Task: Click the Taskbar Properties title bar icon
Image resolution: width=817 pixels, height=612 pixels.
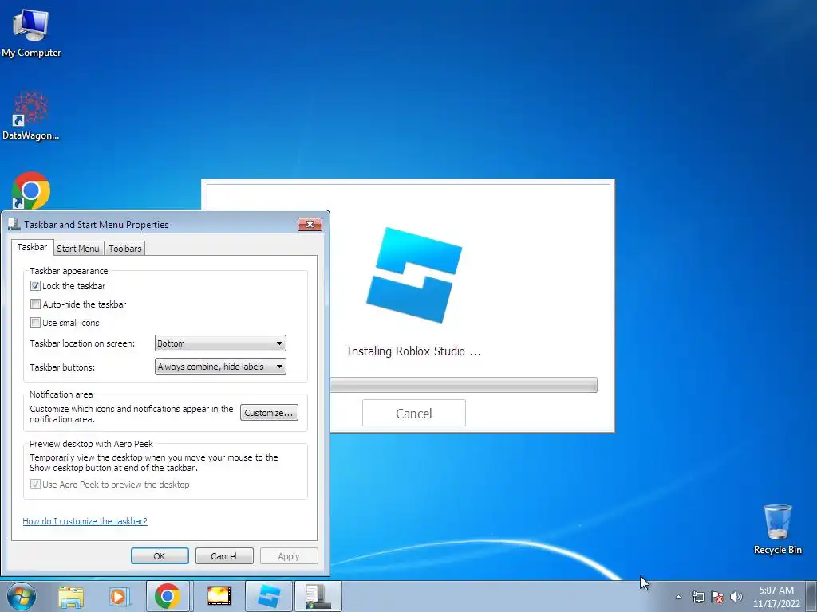Action: pyautogui.click(x=14, y=224)
